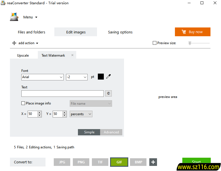The image size is (221, 171).
Task: Select GIF as output format
Action: point(119,162)
